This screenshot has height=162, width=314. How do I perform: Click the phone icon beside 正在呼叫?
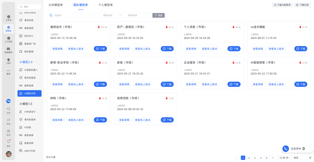[x=286, y=149]
